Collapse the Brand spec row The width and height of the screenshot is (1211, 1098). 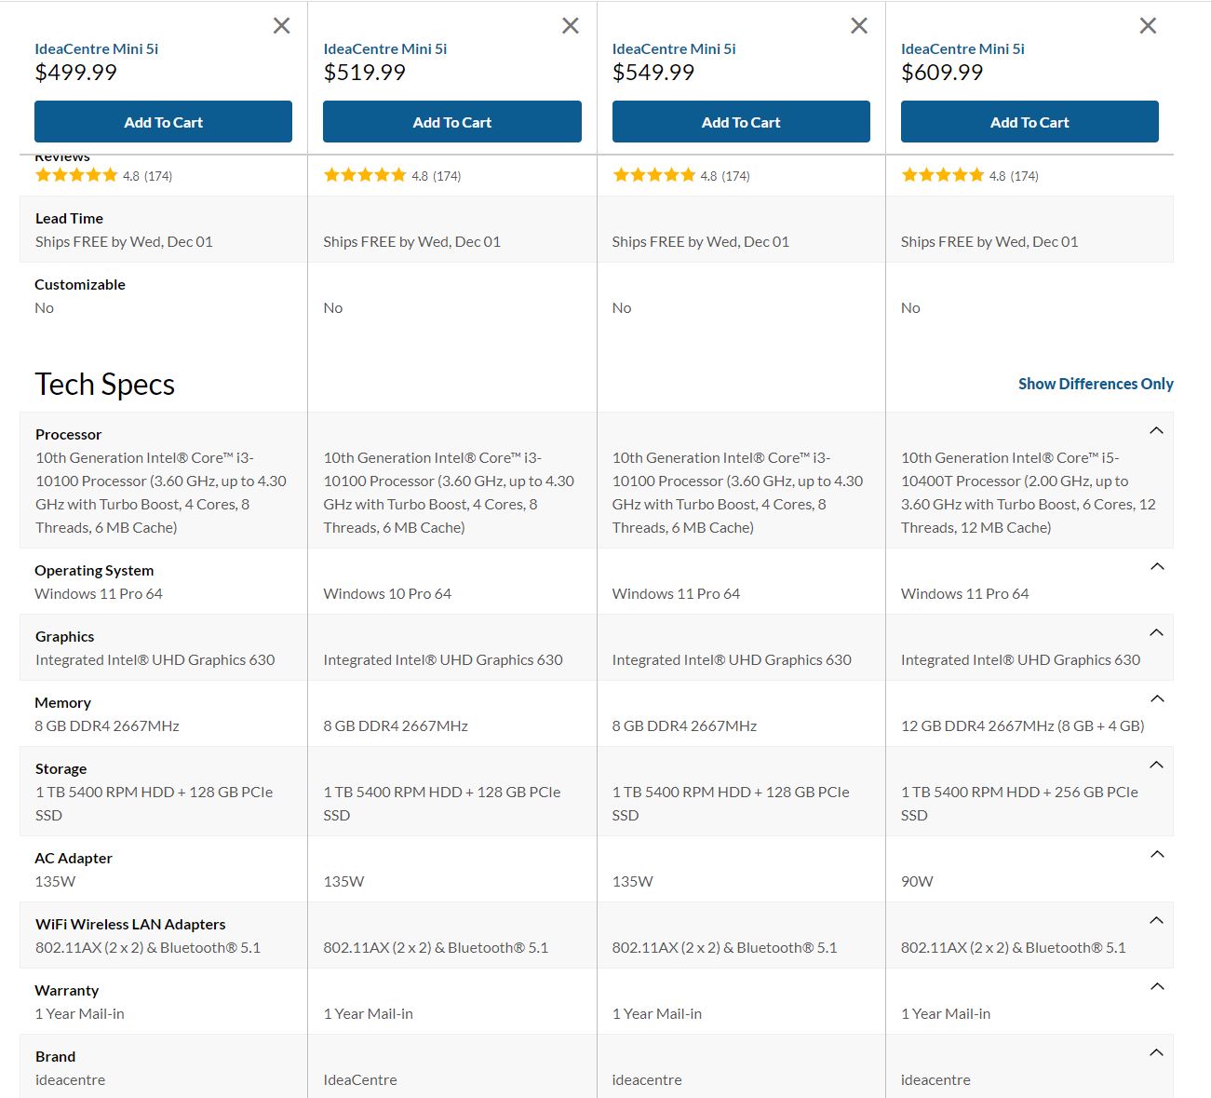pyautogui.click(x=1157, y=1052)
